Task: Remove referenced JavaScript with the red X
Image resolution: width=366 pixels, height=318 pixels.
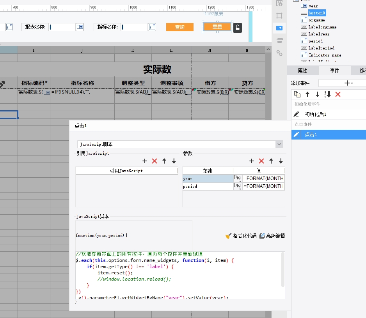Action: tap(155, 161)
